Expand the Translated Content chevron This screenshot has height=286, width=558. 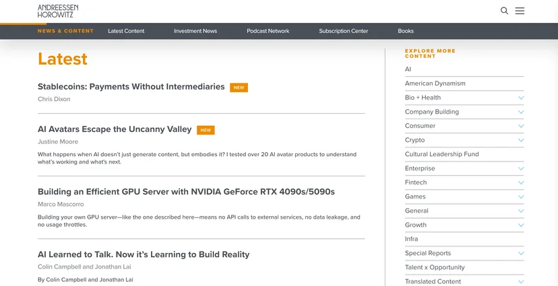[521, 282]
